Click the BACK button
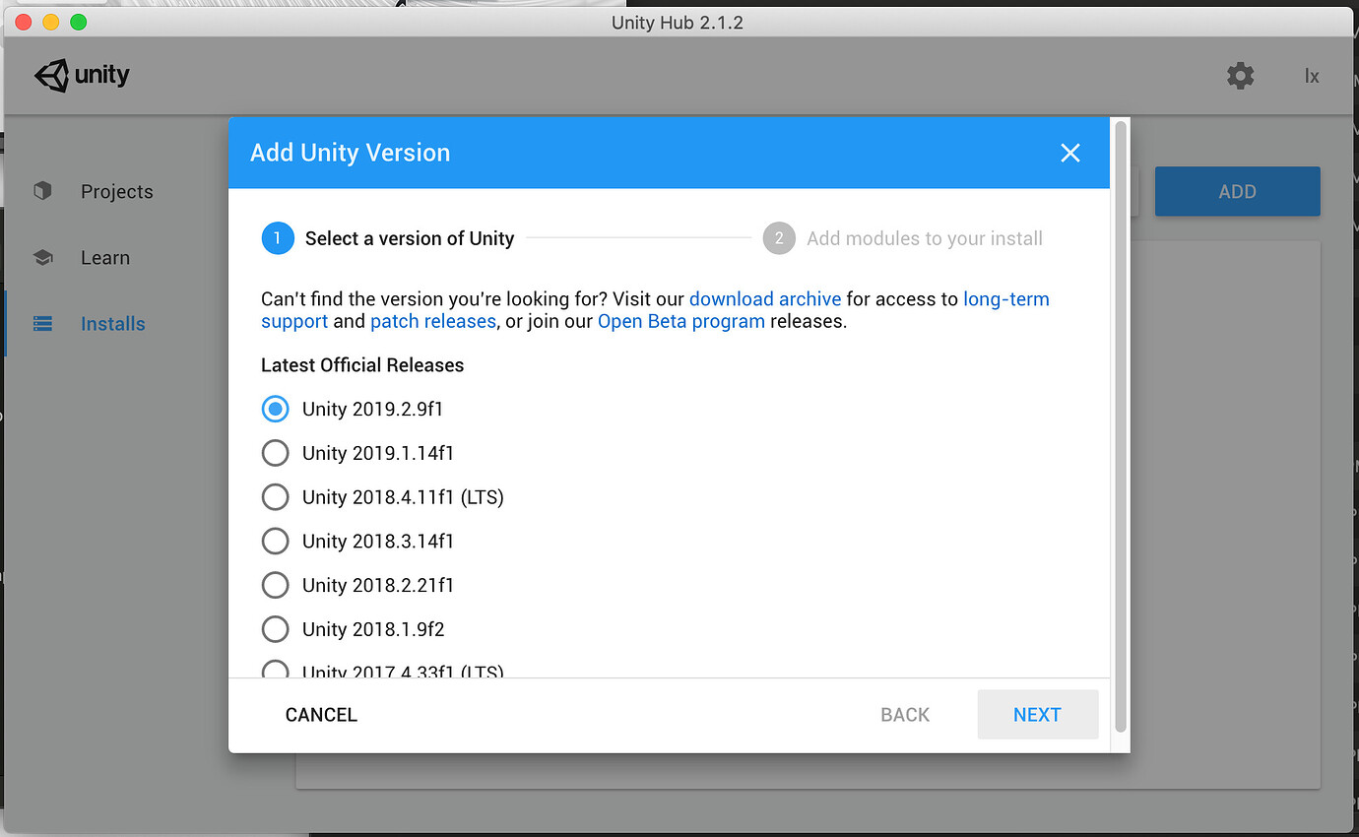Image resolution: width=1359 pixels, height=837 pixels. [904, 714]
